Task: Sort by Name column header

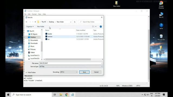Action: coord(47,30)
